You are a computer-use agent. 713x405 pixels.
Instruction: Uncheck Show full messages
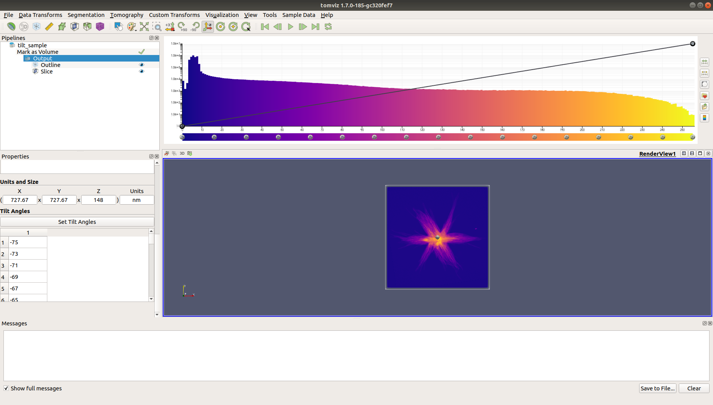tap(6, 388)
